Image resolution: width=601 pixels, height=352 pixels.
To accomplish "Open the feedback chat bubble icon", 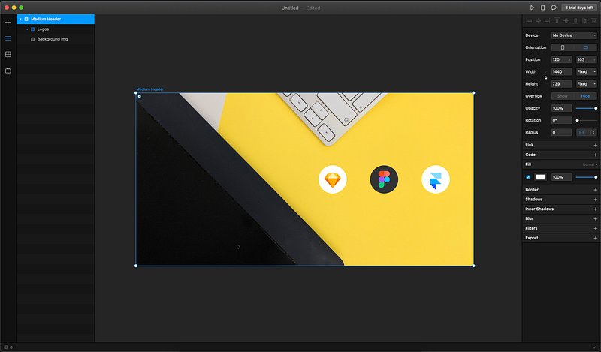I will click(x=554, y=8).
